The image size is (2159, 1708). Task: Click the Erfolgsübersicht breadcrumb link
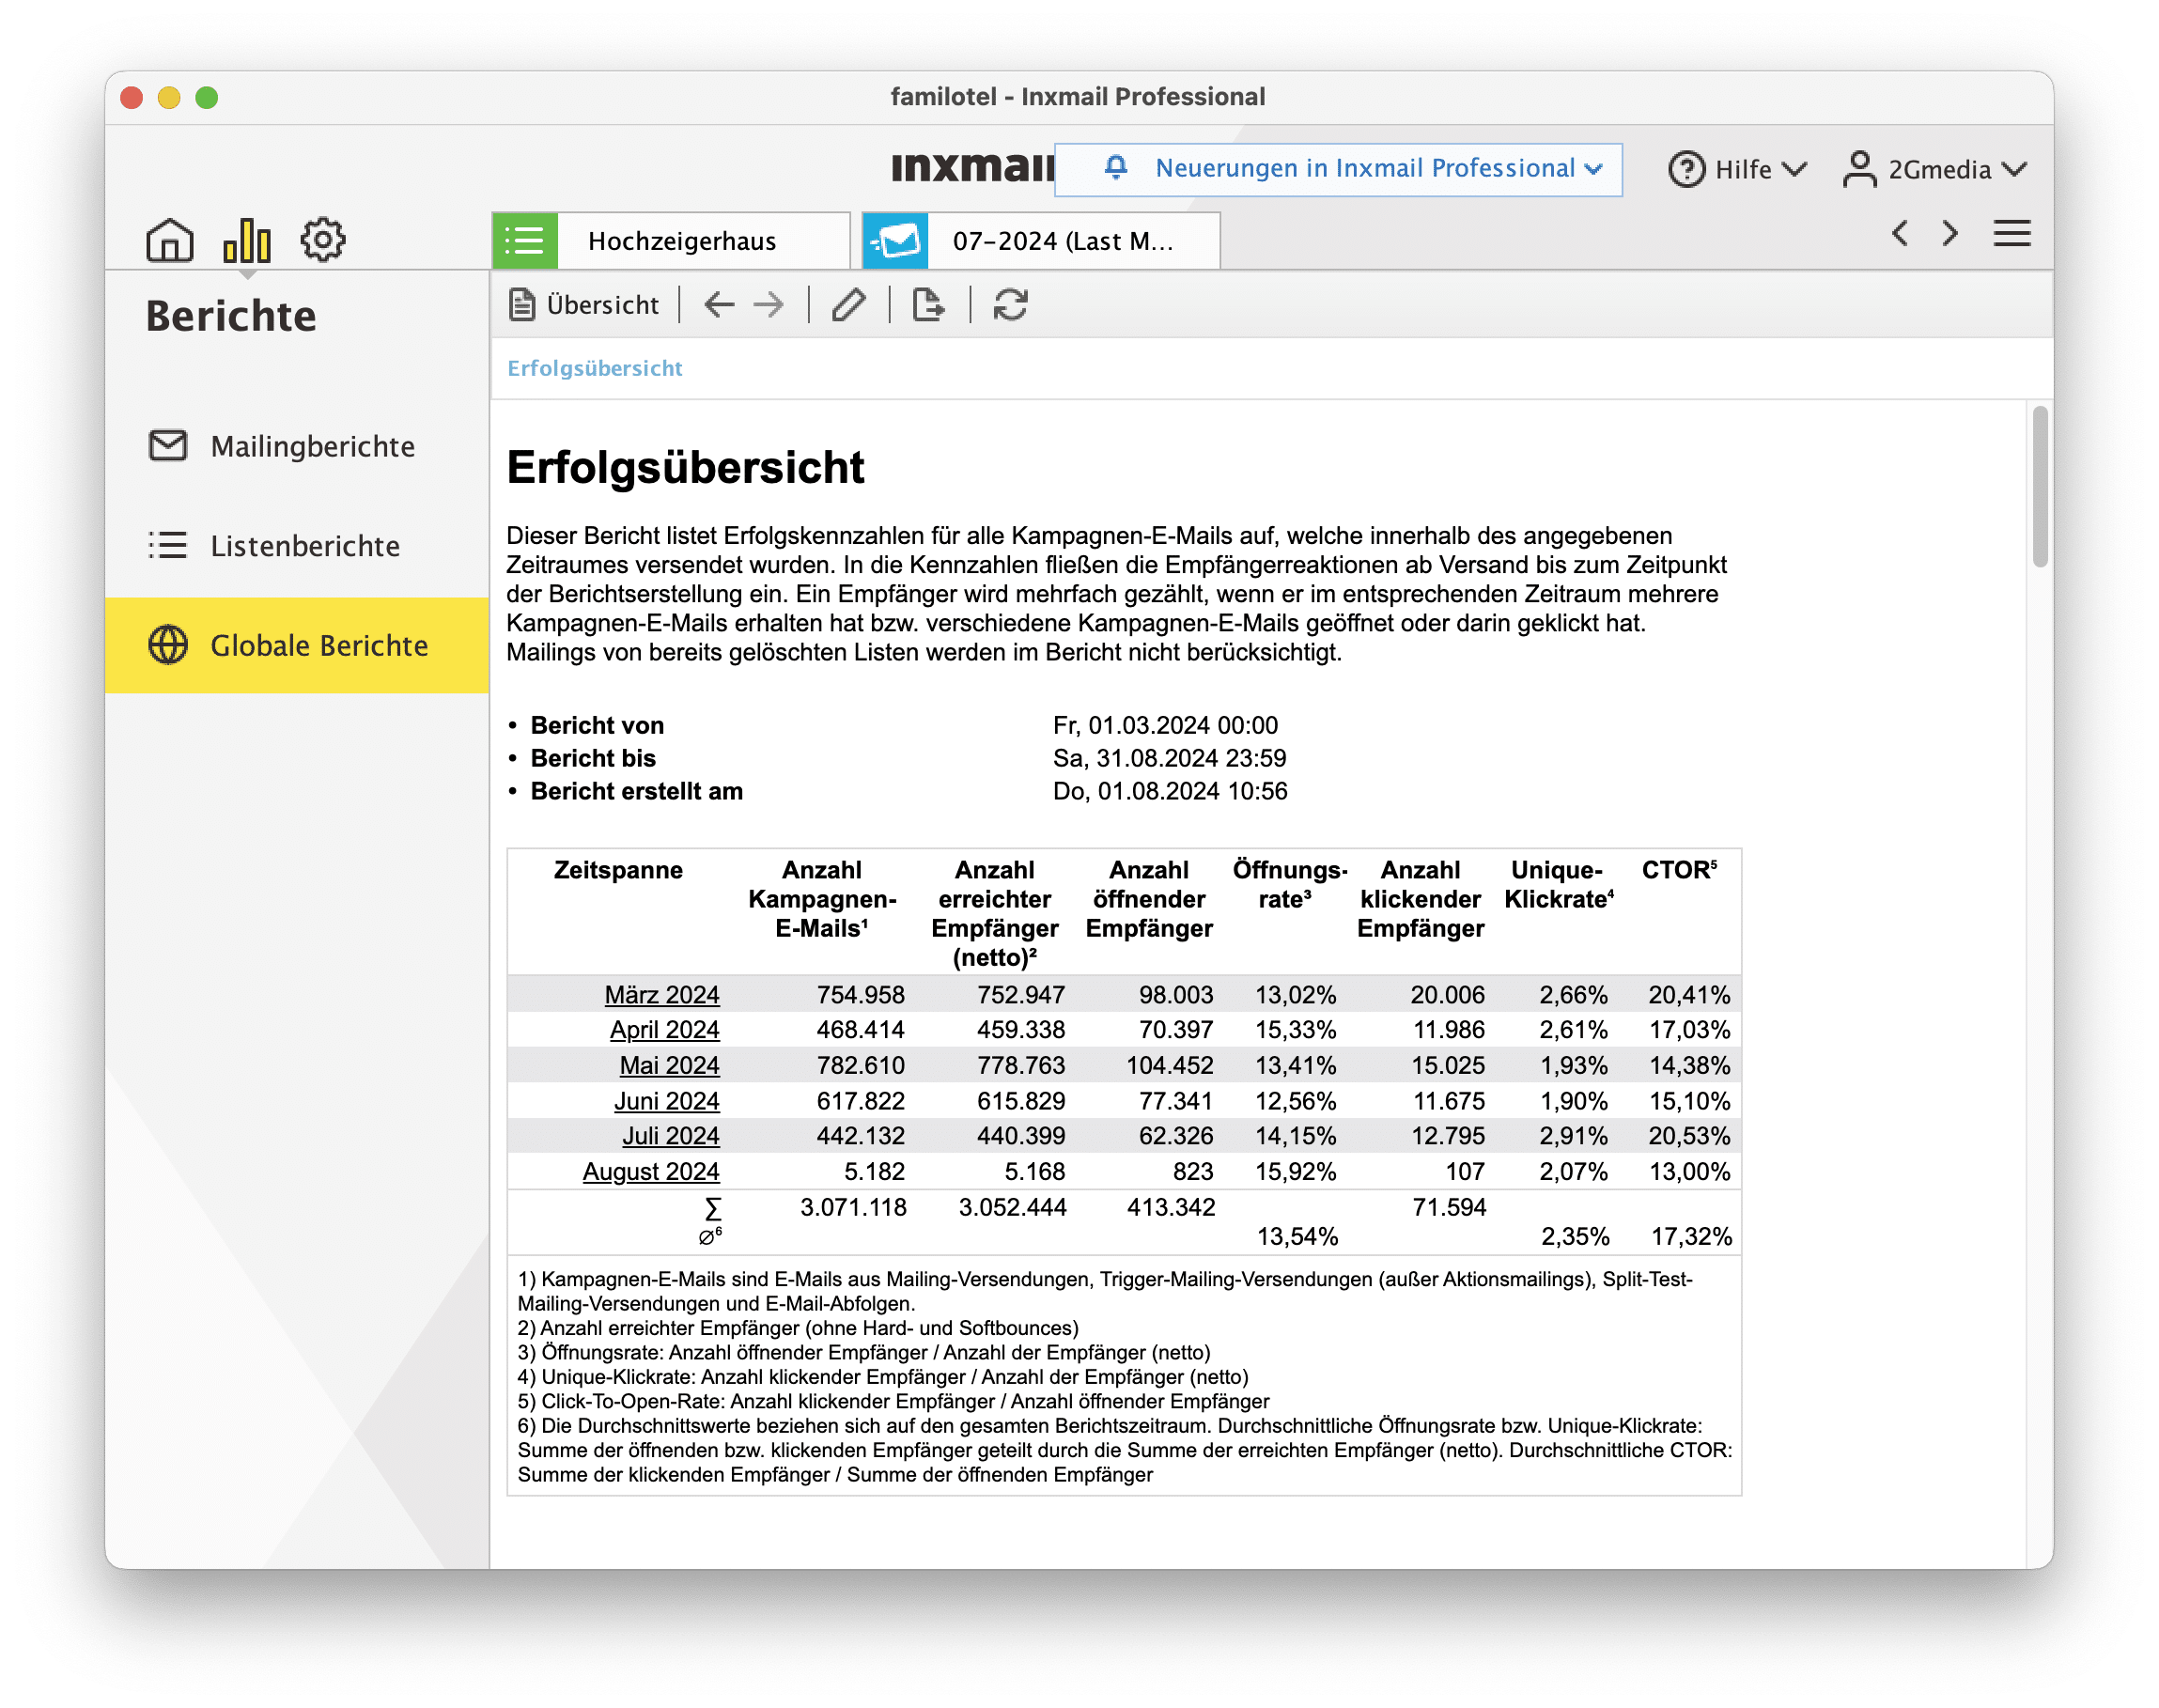coord(594,368)
